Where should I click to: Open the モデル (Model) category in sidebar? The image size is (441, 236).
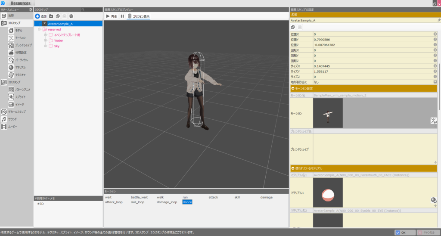tap(18, 31)
